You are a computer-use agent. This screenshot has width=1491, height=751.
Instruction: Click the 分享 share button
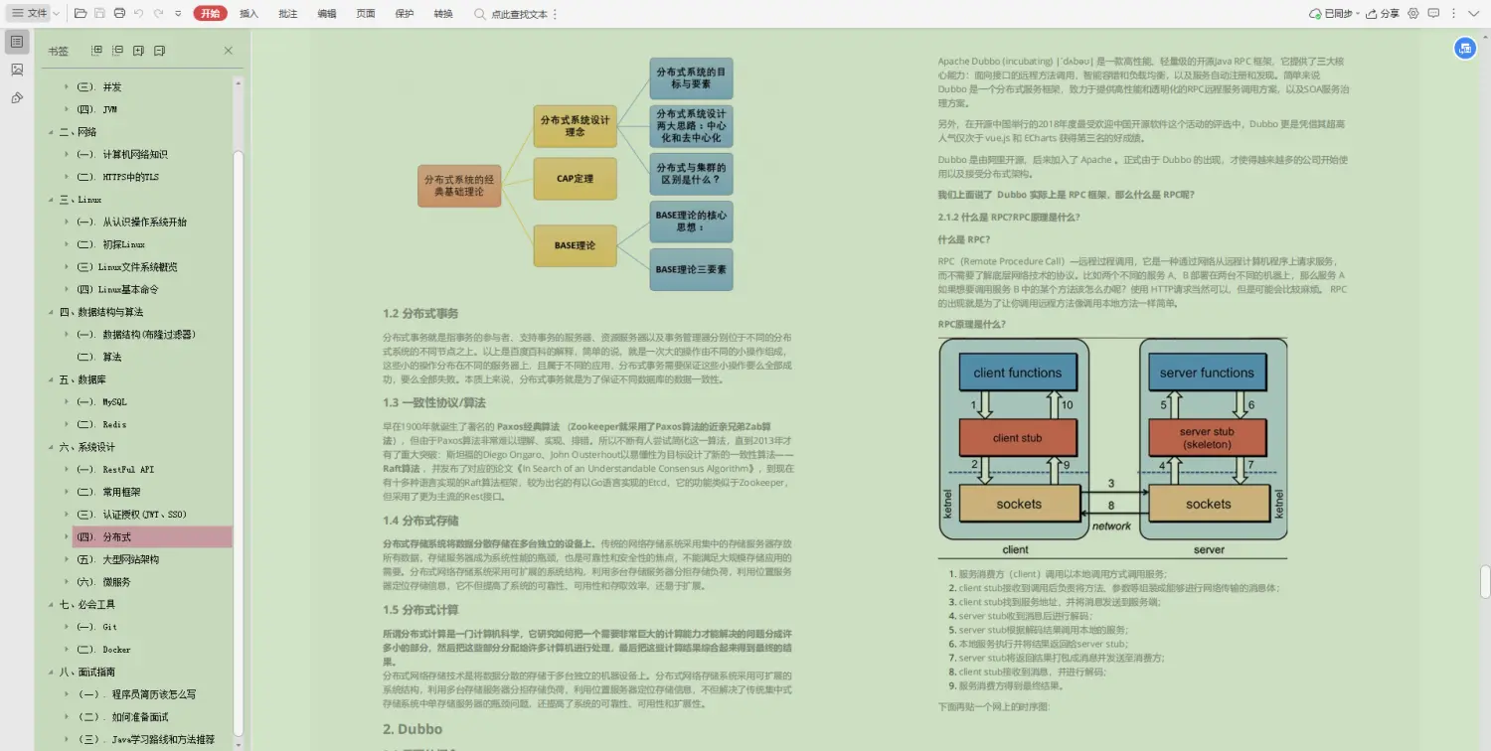[1388, 14]
